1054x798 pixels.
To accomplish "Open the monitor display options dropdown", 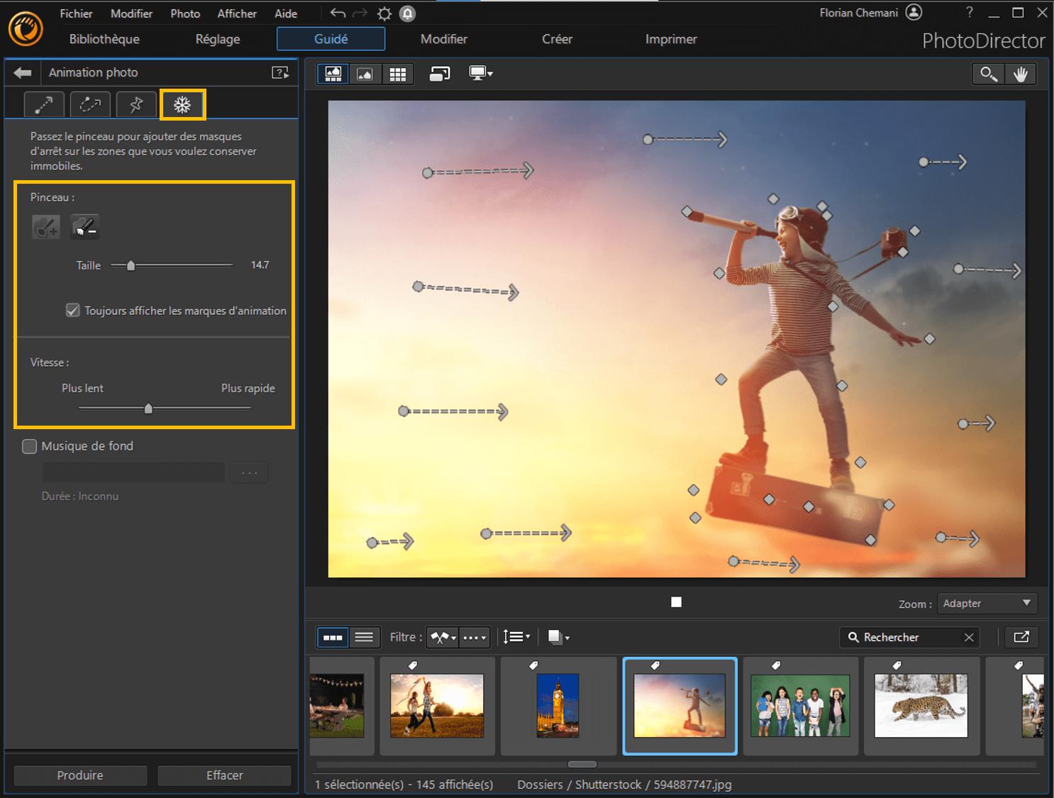I will [x=480, y=73].
